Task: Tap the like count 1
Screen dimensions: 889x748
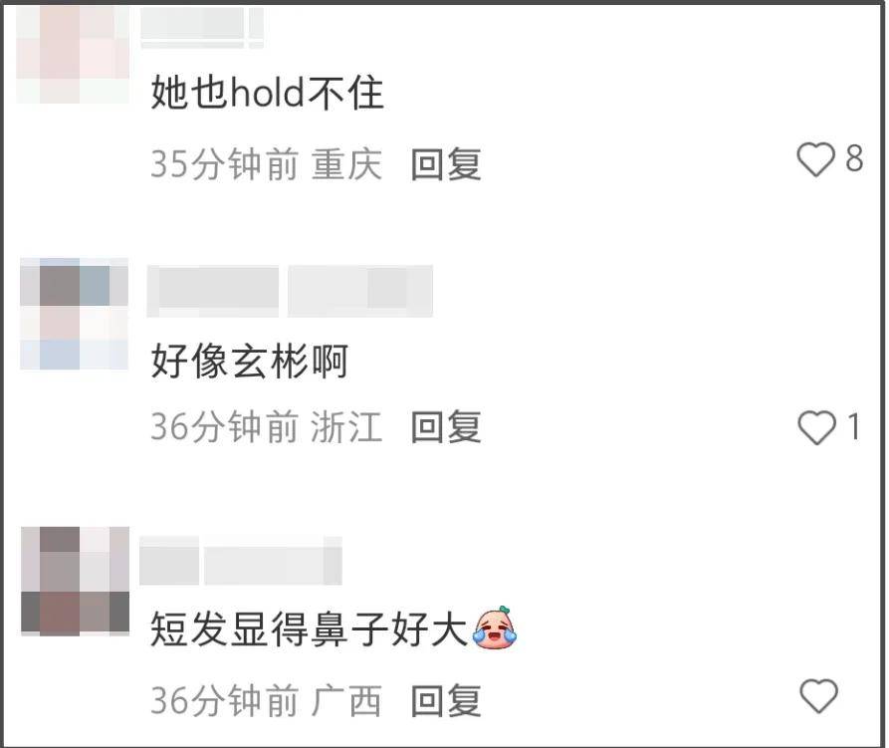Action: click(854, 426)
